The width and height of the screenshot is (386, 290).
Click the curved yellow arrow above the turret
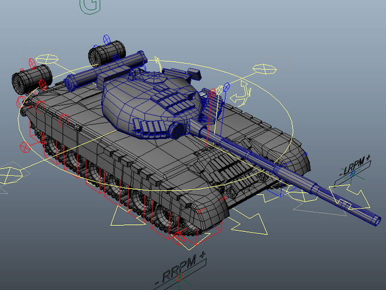[158, 65]
